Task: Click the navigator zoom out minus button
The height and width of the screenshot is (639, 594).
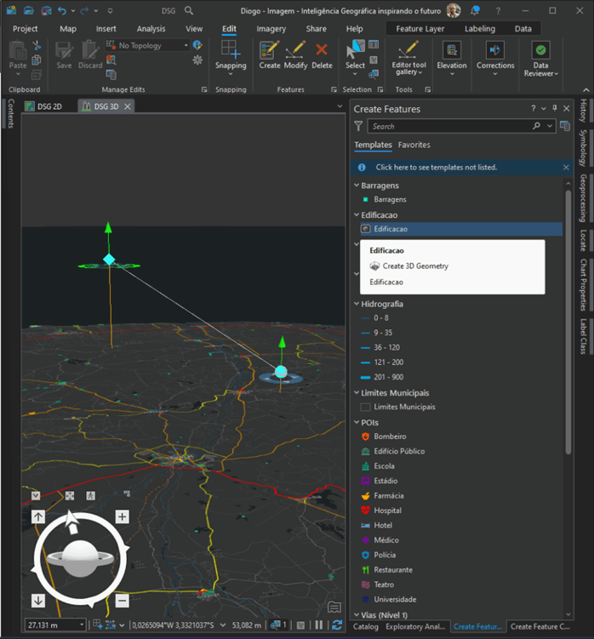Action: (x=122, y=601)
